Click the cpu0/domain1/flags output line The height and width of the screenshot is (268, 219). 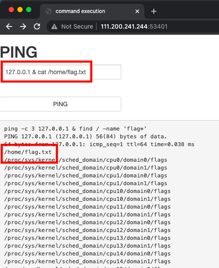point(86,168)
